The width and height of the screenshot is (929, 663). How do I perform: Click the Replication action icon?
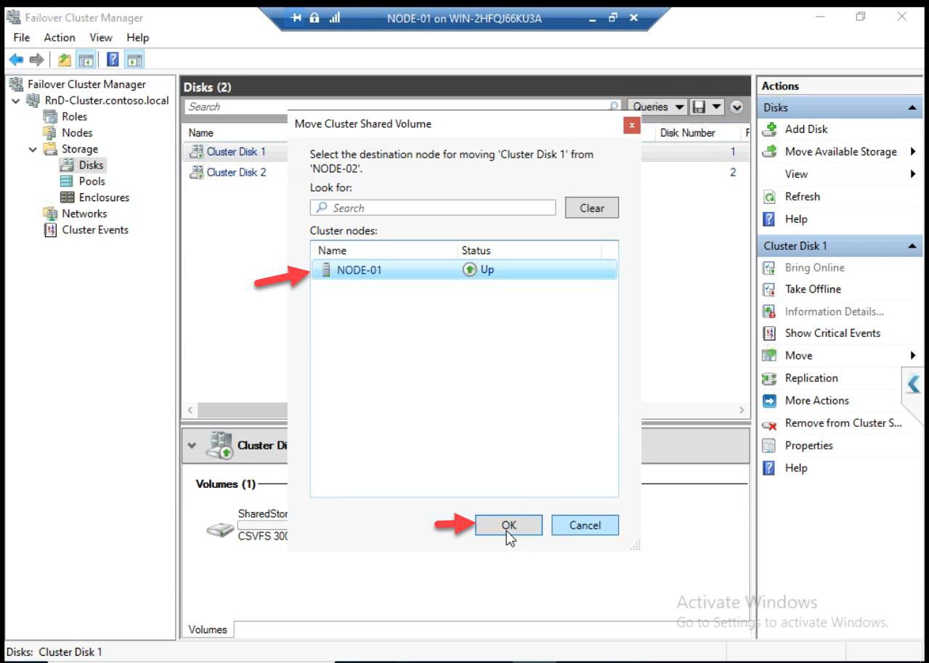tap(769, 378)
